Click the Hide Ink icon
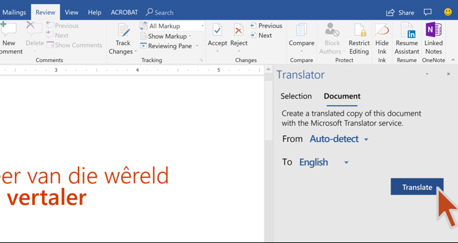 (x=381, y=30)
